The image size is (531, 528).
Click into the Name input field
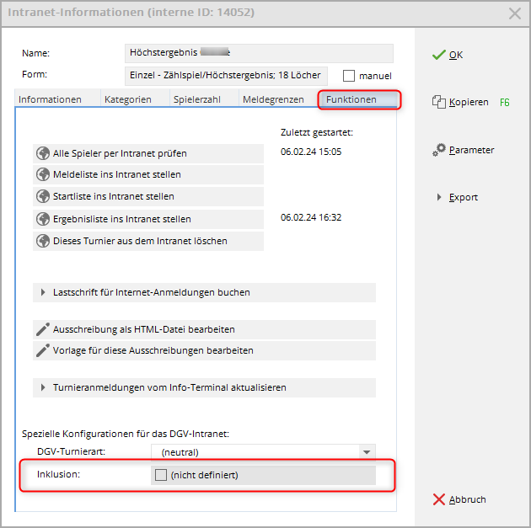point(258,53)
